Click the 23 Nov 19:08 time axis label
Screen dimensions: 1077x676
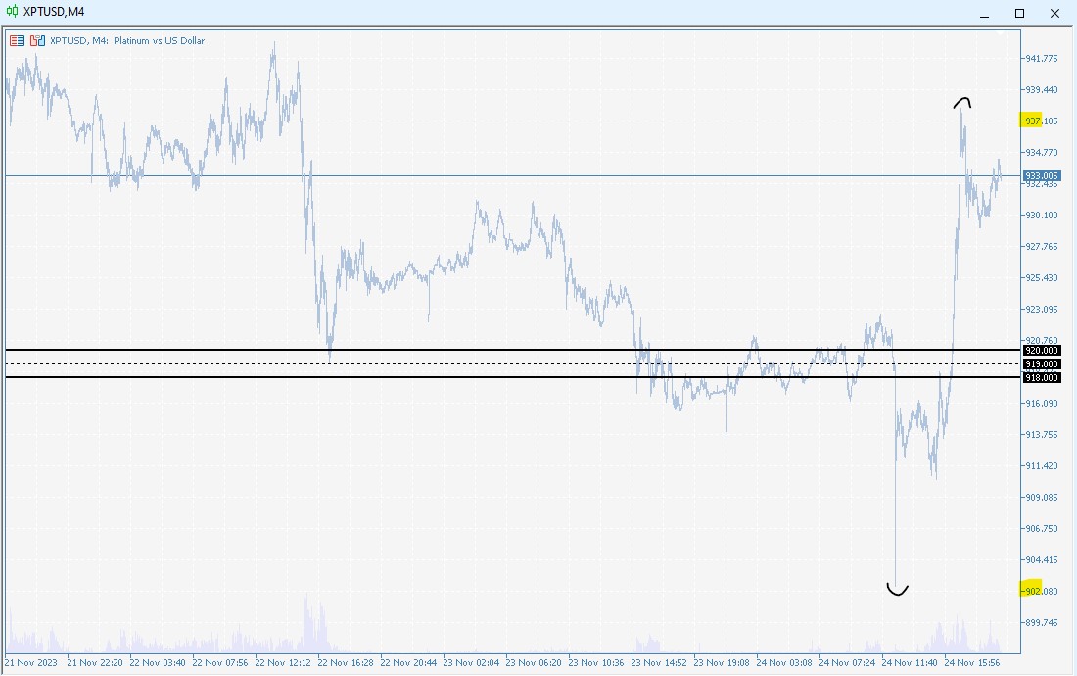tap(722, 663)
